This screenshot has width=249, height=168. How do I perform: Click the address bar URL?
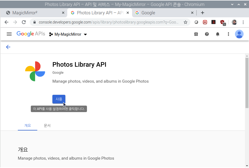point(109,22)
